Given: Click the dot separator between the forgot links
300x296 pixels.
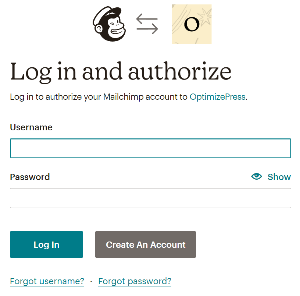Looking at the screenshot, I should tap(91, 282).
